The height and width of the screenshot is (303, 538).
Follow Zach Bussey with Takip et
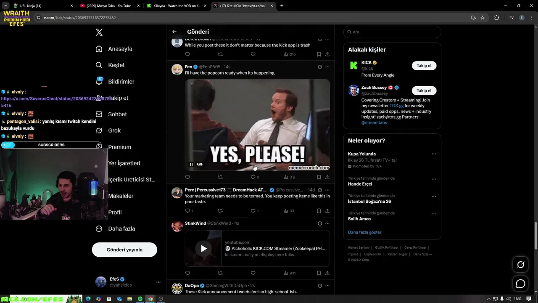tap(424, 90)
